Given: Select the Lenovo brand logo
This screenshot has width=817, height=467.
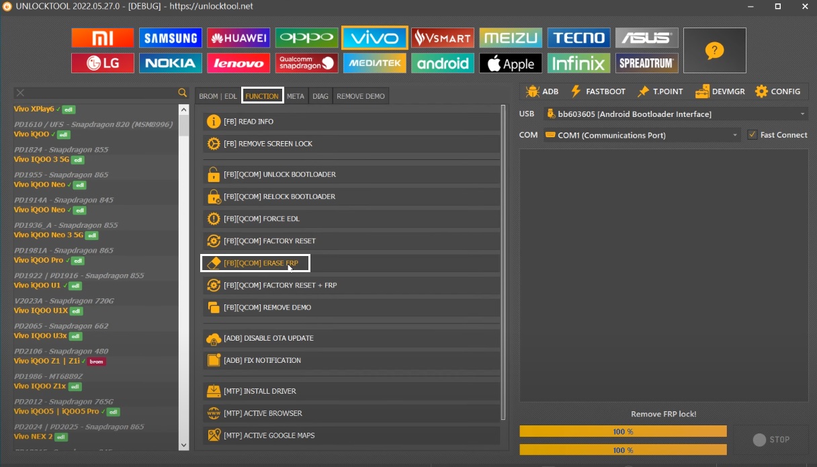Looking at the screenshot, I should (x=239, y=63).
